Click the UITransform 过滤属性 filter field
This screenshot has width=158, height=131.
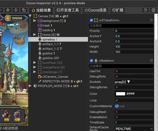(x=121, y=26)
